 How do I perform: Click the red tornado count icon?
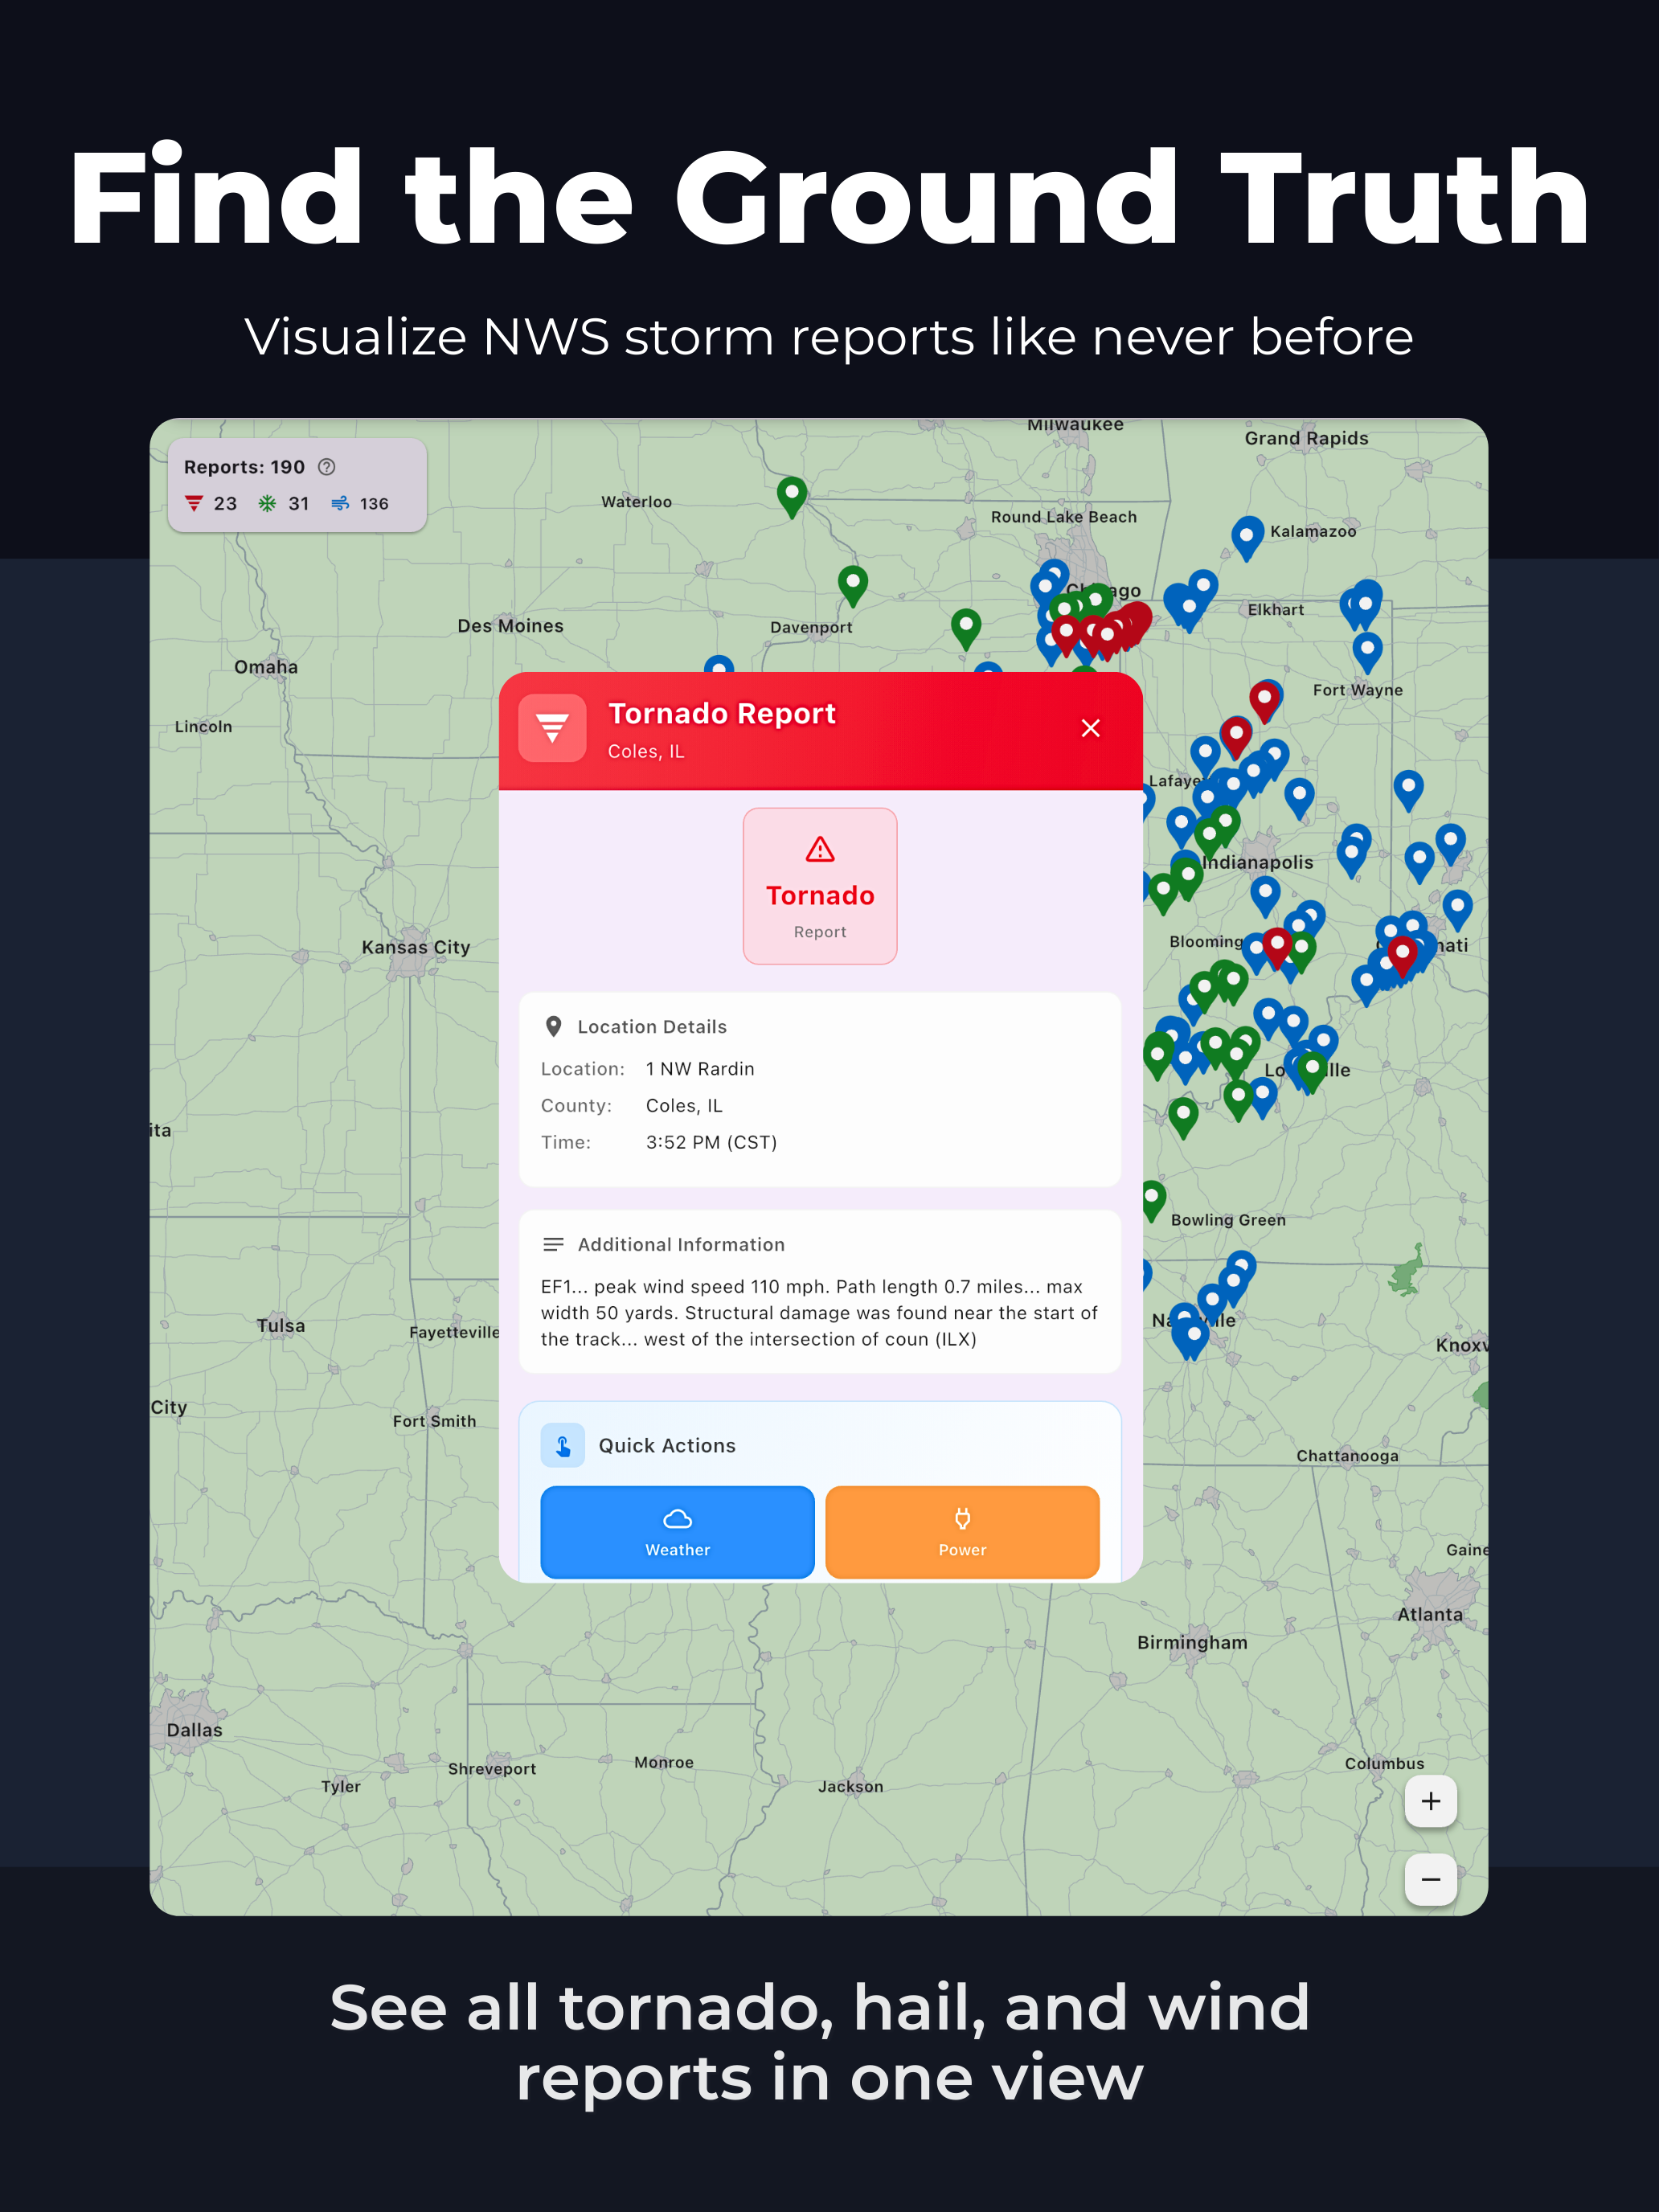[194, 503]
